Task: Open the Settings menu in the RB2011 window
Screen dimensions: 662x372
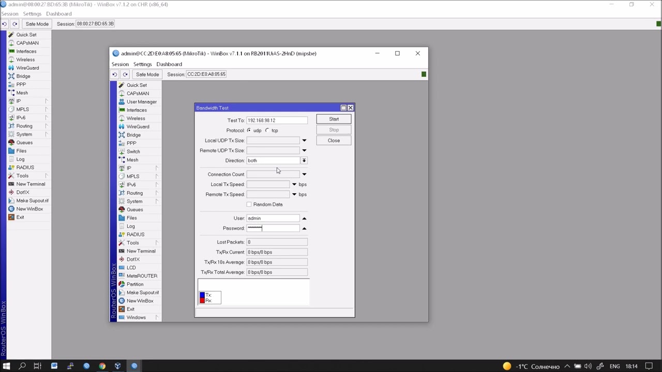Action: tap(143, 64)
